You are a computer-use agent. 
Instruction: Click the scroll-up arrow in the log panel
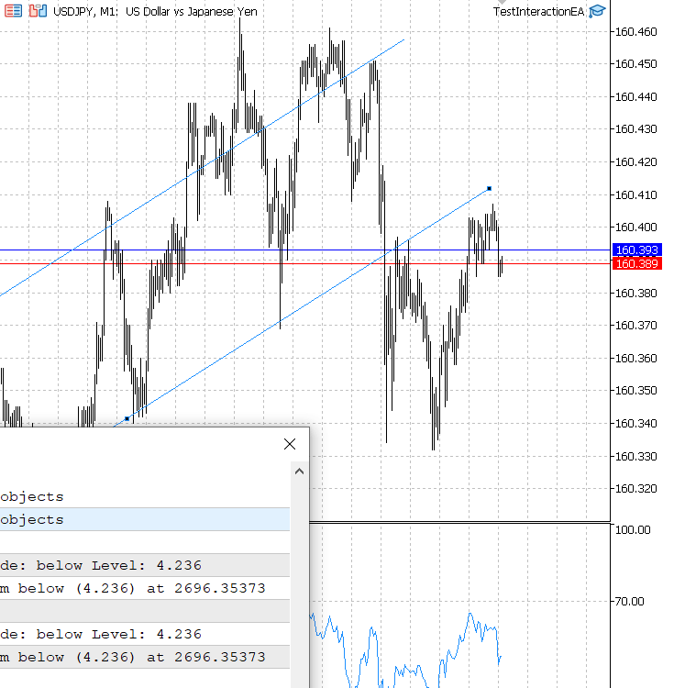[x=300, y=472]
